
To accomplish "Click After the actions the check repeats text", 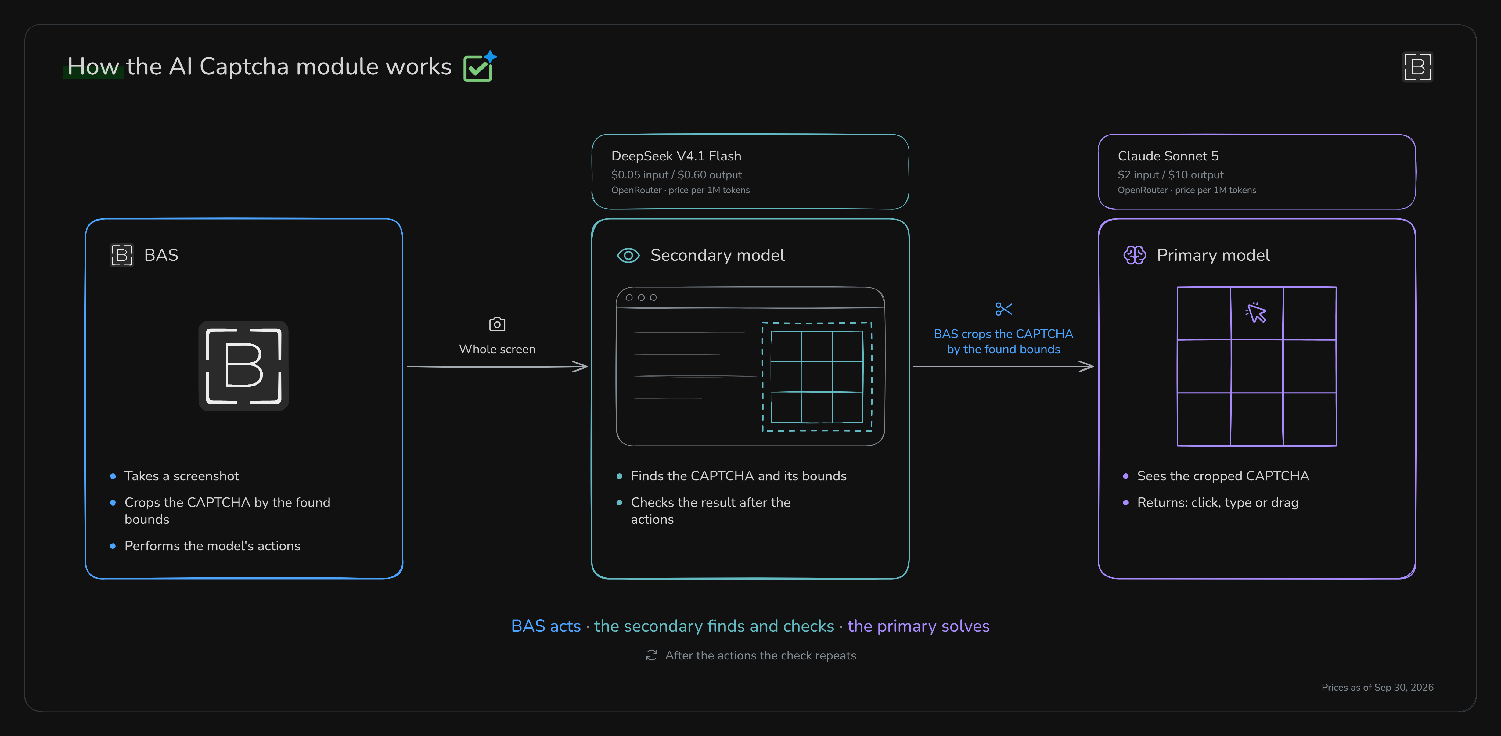I will (760, 655).
